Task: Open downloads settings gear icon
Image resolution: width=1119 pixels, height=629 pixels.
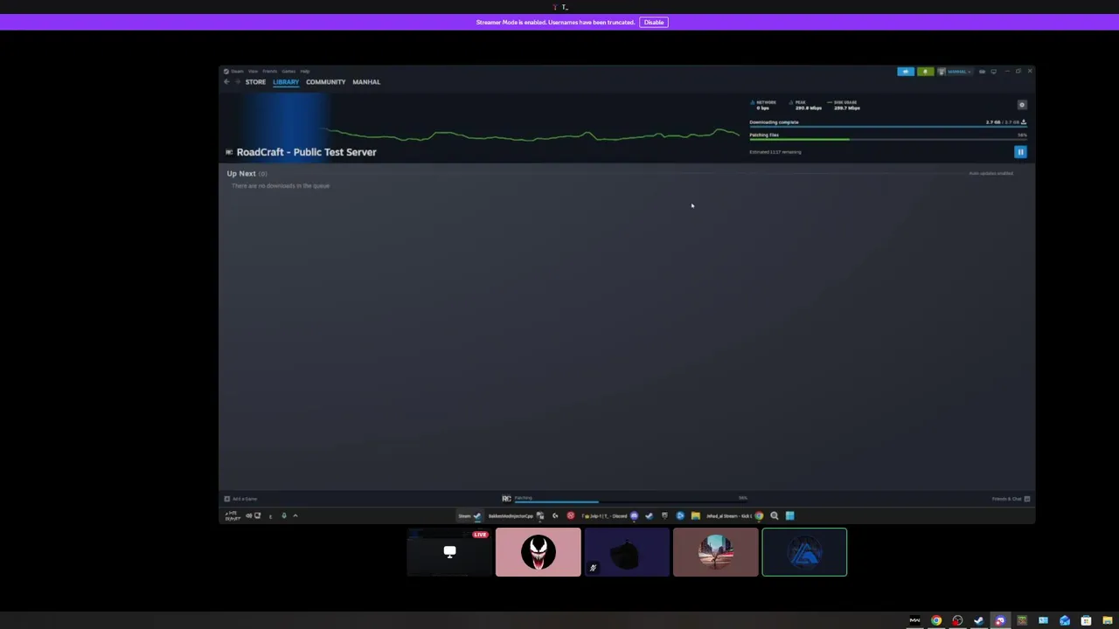Action: [x=1022, y=105]
